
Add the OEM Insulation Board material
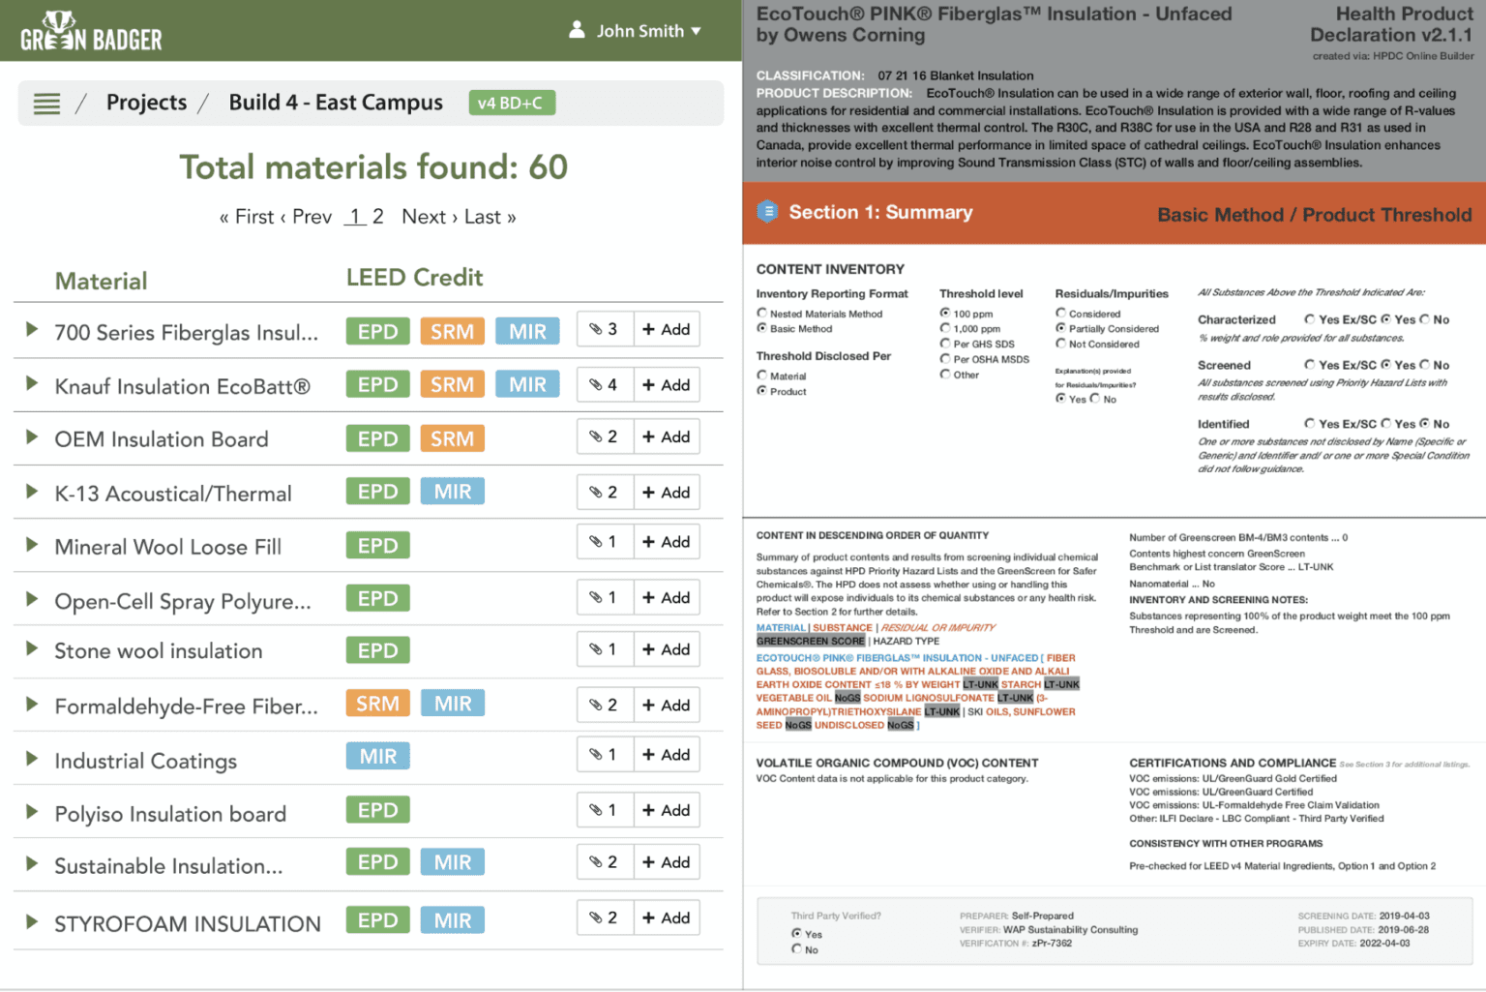tap(667, 436)
